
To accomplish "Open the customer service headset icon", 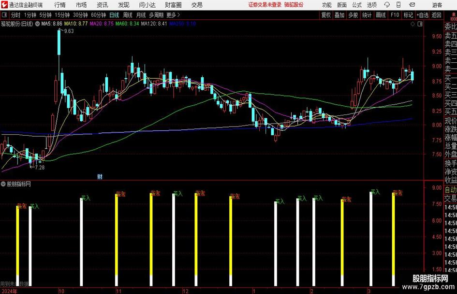I will pos(387,5).
